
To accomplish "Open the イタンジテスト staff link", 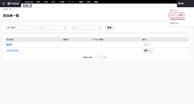I will (x=13, y=50).
